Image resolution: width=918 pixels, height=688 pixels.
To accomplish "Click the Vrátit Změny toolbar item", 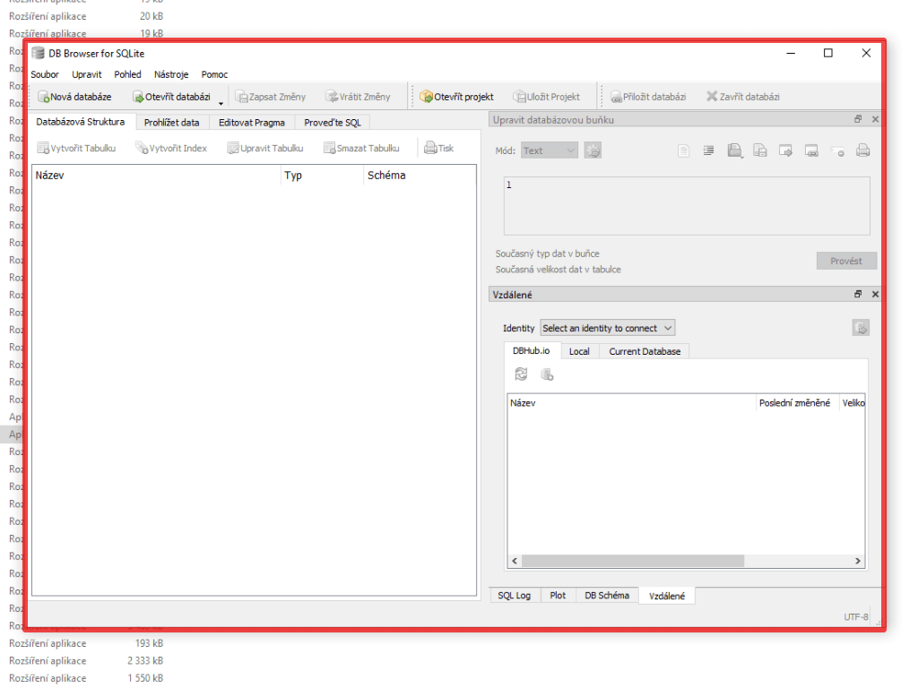I will (358, 97).
